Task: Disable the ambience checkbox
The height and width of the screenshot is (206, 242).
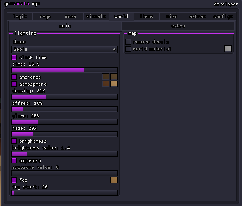Action: click(14, 77)
